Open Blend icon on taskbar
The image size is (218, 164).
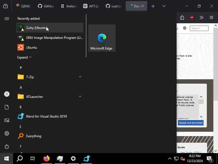pos(87,159)
